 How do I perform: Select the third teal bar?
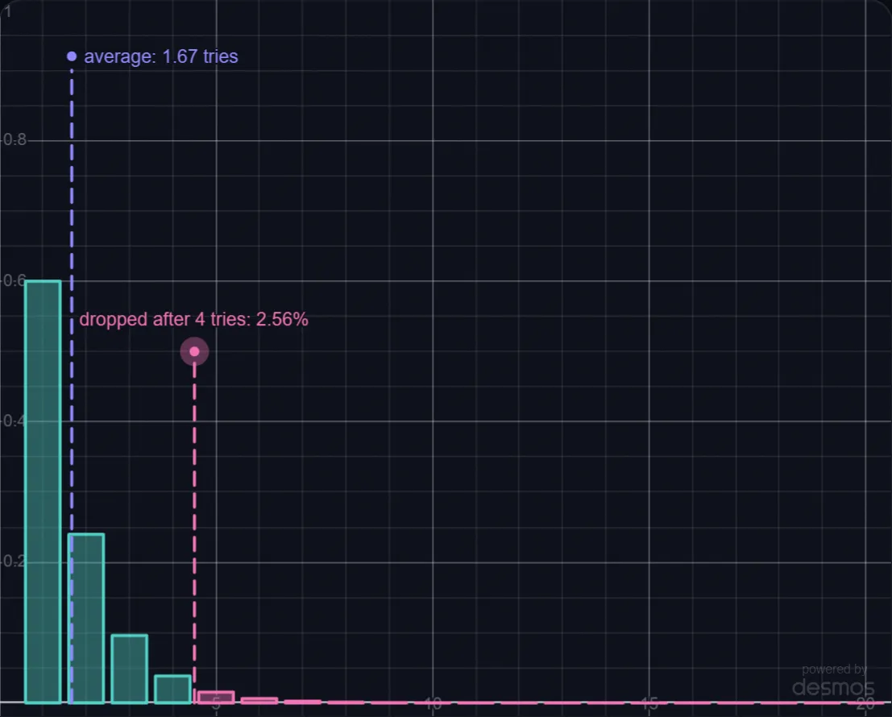129,669
